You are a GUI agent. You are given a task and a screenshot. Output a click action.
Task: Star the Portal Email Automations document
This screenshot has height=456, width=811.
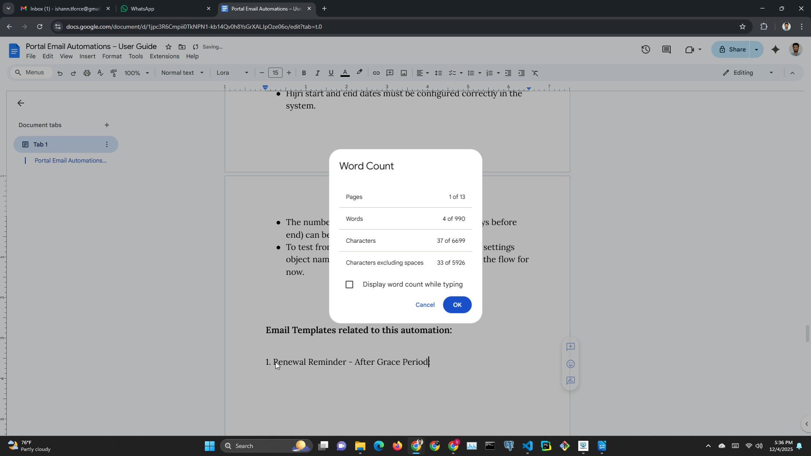pyautogui.click(x=168, y=47)
